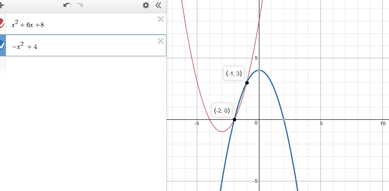Click the add item plus button

(x=2, y=5)
